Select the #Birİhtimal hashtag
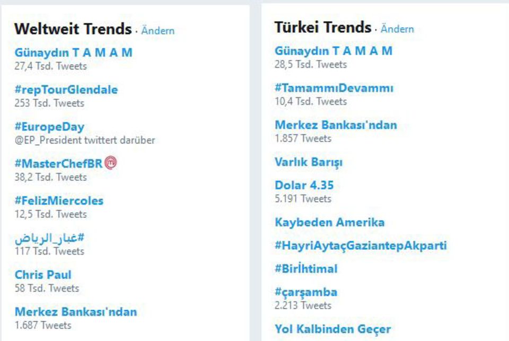The height and width of the screenshot is (341, 509). tap(306, 269)
